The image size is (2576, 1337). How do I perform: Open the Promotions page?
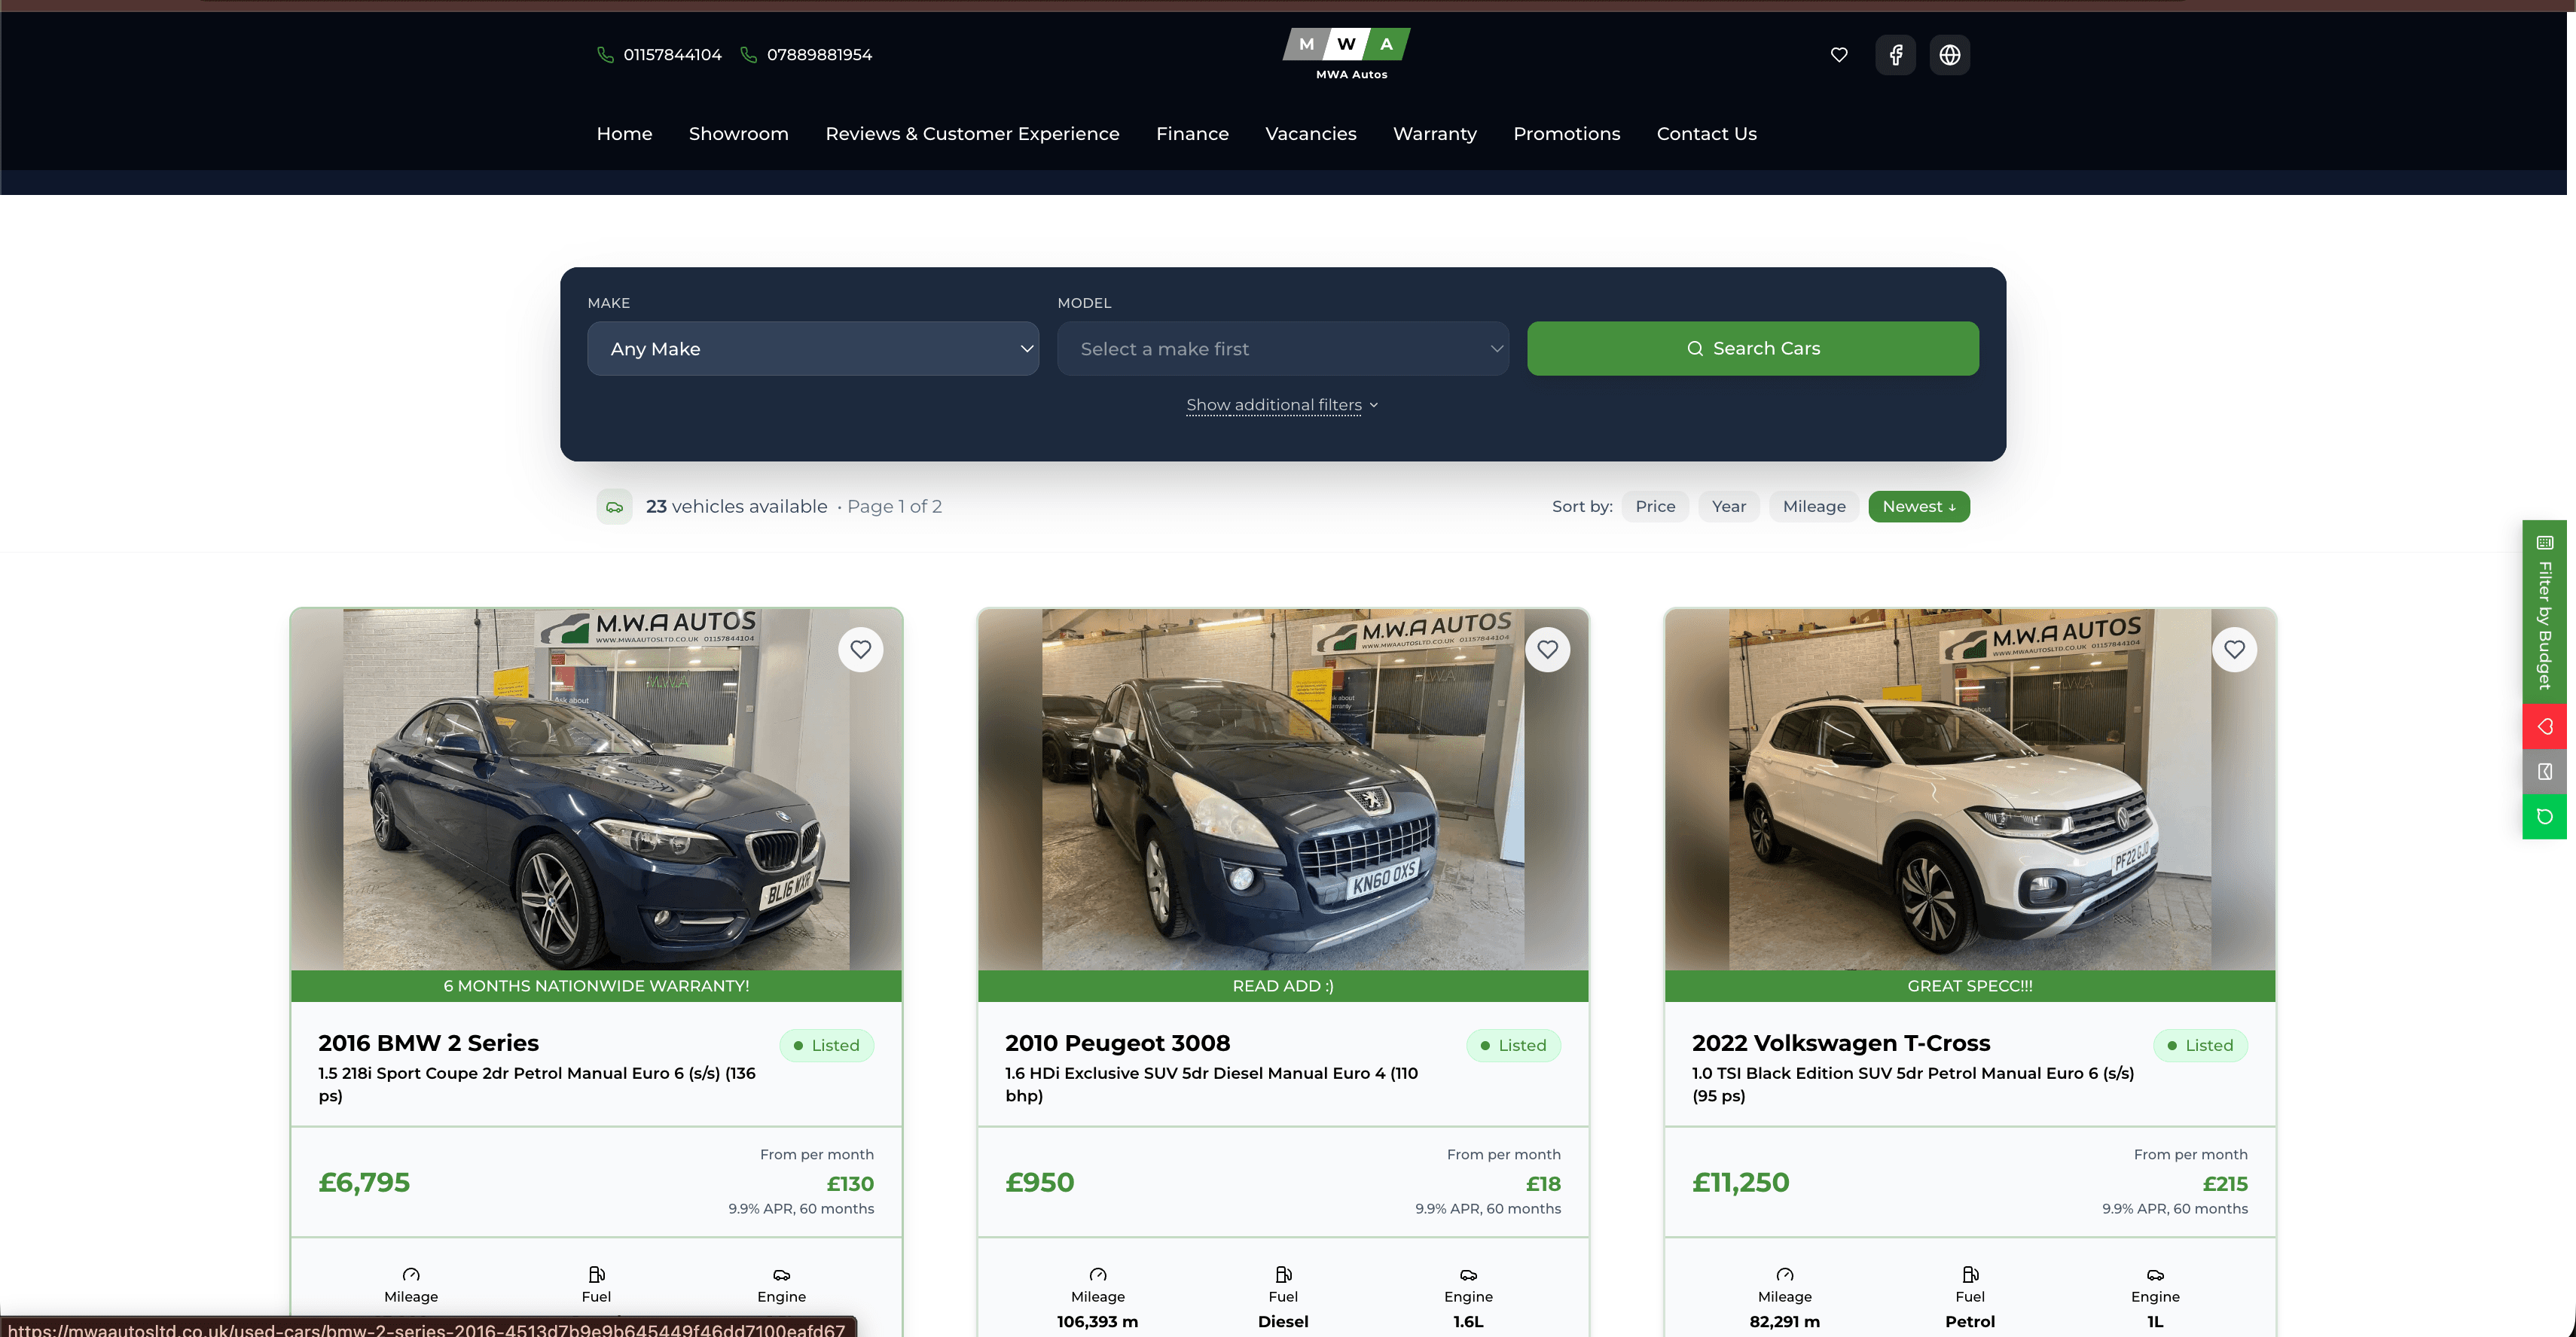point(1566,134)
